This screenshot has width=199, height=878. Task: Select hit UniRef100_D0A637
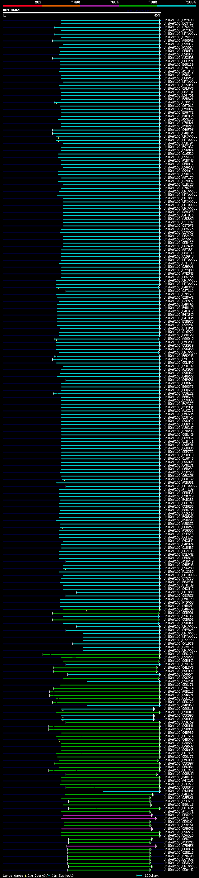click(178, 747)
